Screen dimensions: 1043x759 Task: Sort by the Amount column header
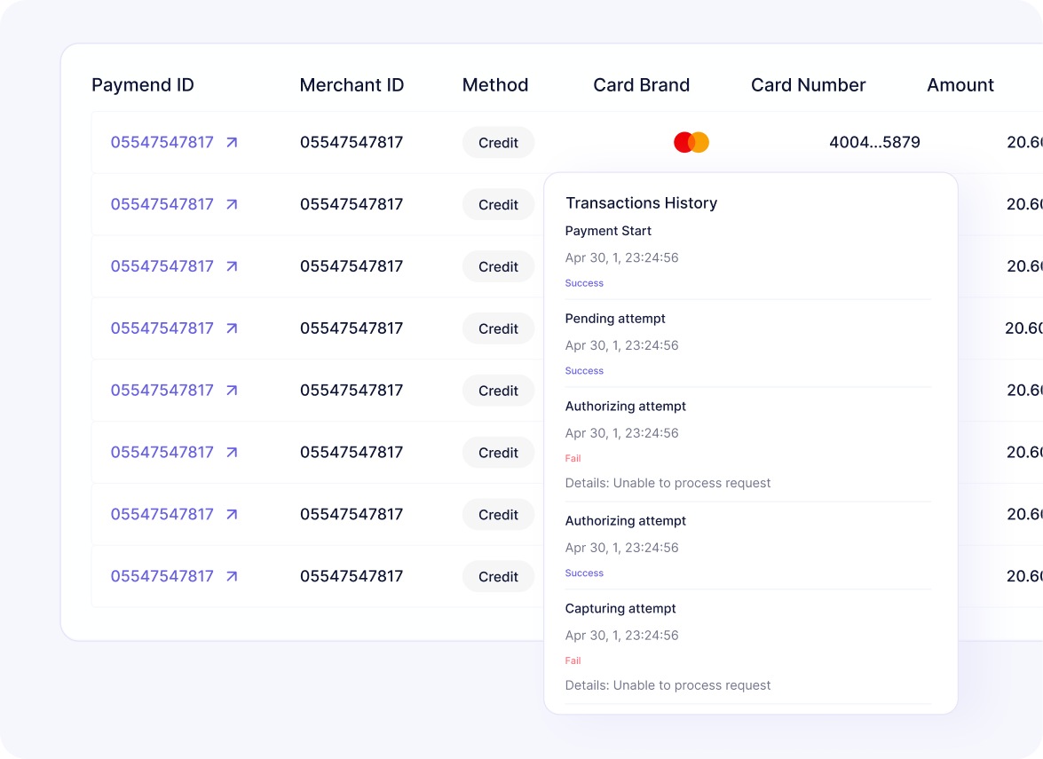pos(960,84)
